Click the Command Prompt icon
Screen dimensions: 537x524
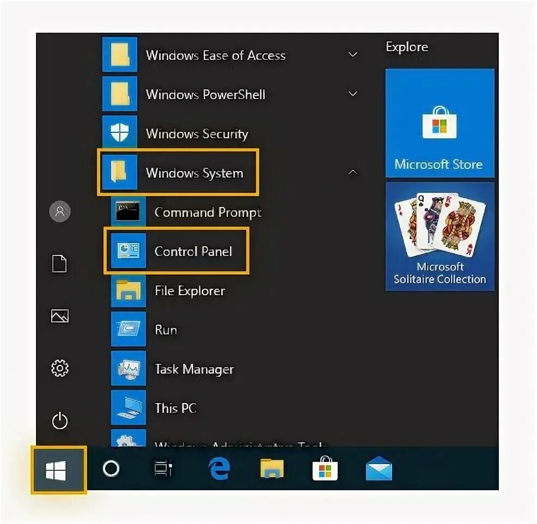pyautogui.click(x=128, y=212)
